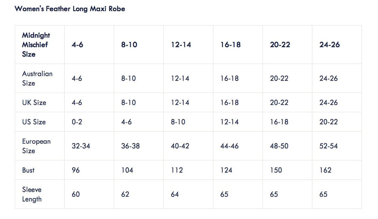Select the European size 52-54 cell
378x219 pixels.
pyautogui.click(x=337, y=146)
